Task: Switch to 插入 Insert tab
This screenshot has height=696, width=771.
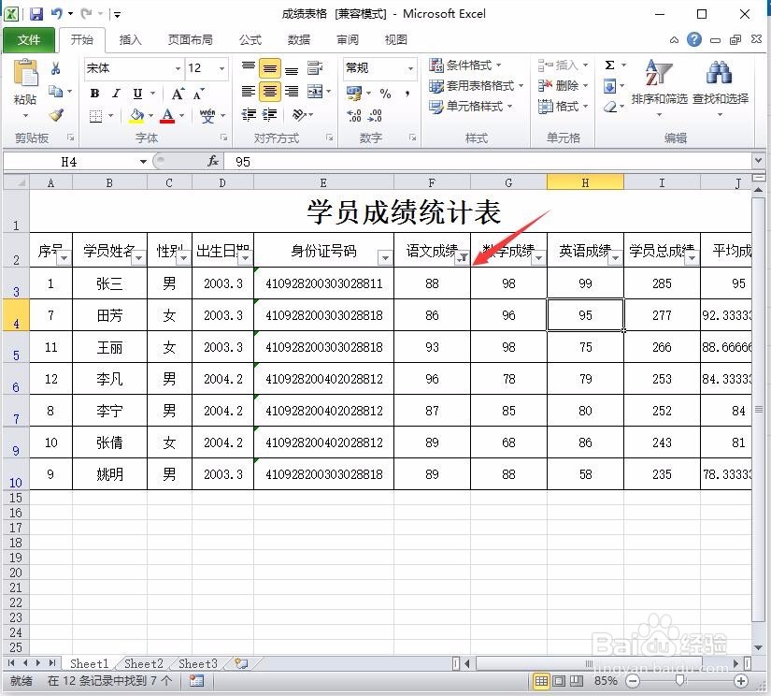Action: tap(130, 39)
